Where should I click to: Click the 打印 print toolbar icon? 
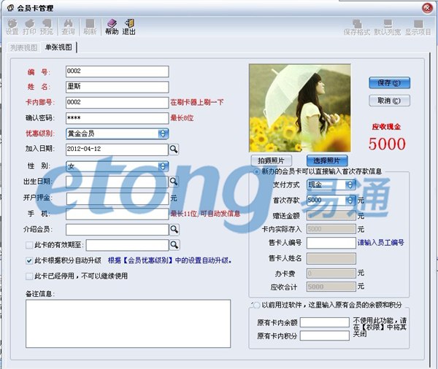click(x=29, y=27)
